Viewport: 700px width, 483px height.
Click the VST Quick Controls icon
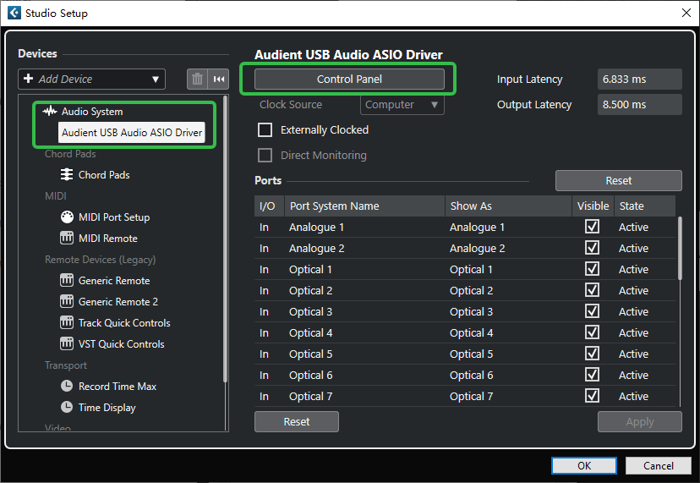pyautogui.click(x=67, y=343)
